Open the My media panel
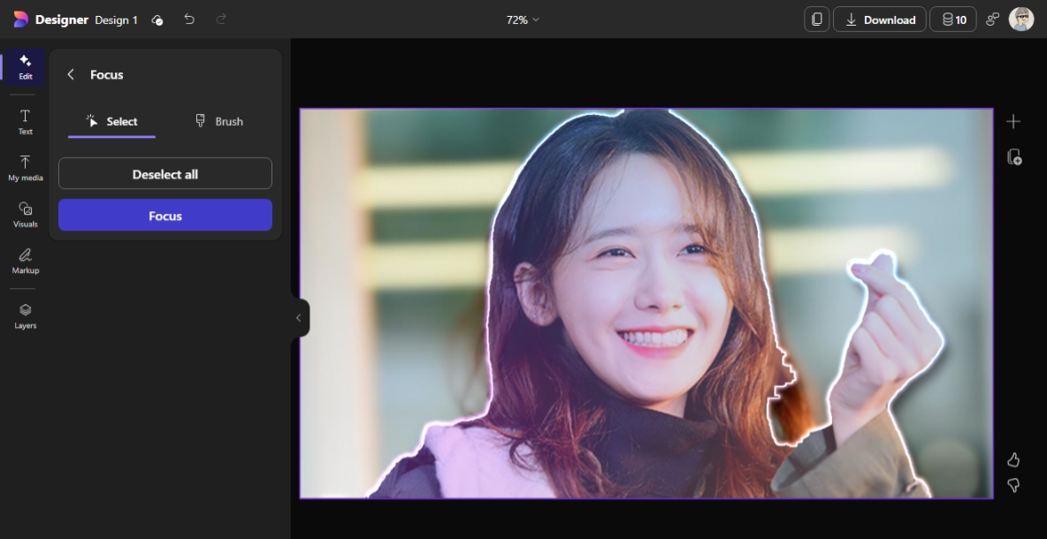 pyautogui.click(x=25, y=168)
